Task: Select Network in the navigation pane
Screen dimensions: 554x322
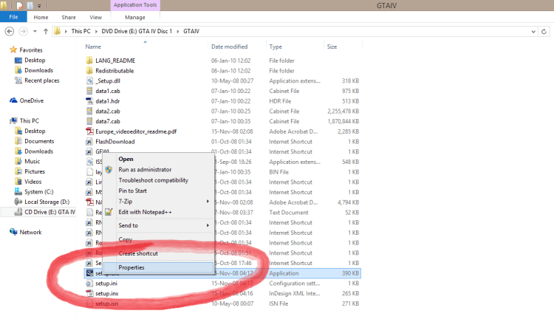Action: [x=30, y=232]
